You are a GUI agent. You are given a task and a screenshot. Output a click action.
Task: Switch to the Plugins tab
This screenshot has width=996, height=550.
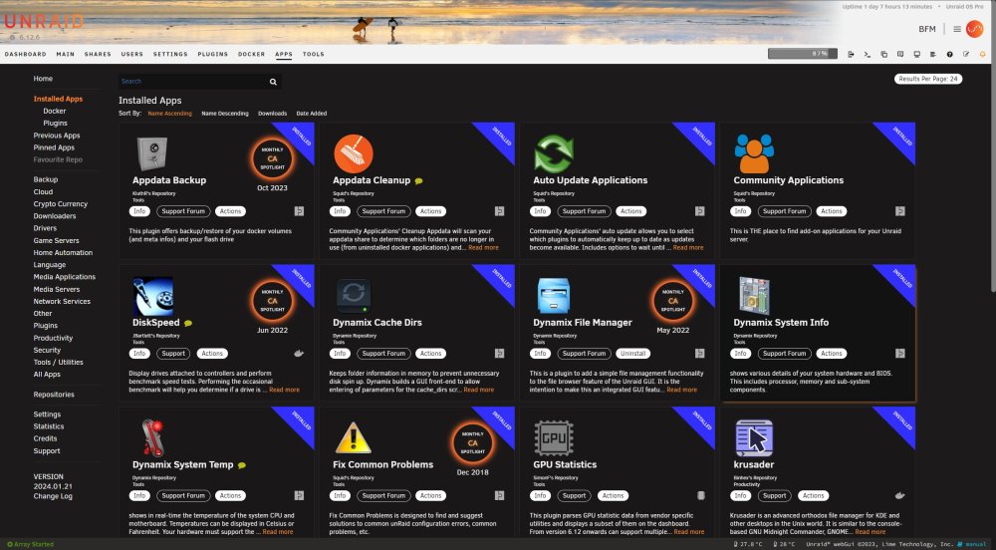pyautogui.click(x=213, y=55)
